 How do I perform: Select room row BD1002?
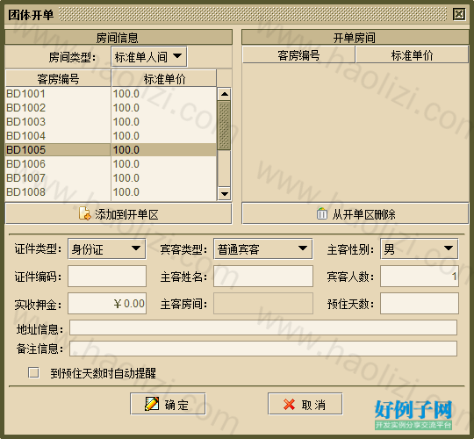click(111, 108)
